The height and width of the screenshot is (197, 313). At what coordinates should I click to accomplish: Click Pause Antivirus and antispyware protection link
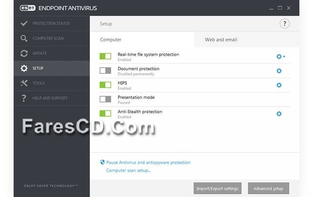pos(148,163)
